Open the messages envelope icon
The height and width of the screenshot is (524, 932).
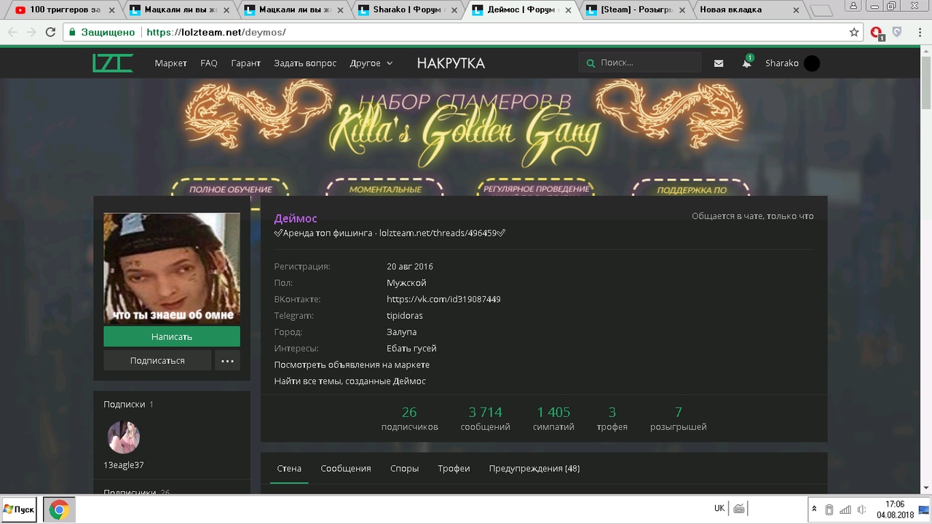click(719, 63)
